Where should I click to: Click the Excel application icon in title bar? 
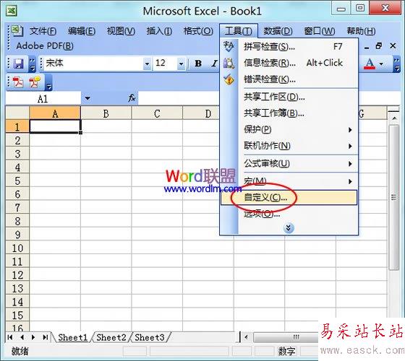[x=12, y=11]
